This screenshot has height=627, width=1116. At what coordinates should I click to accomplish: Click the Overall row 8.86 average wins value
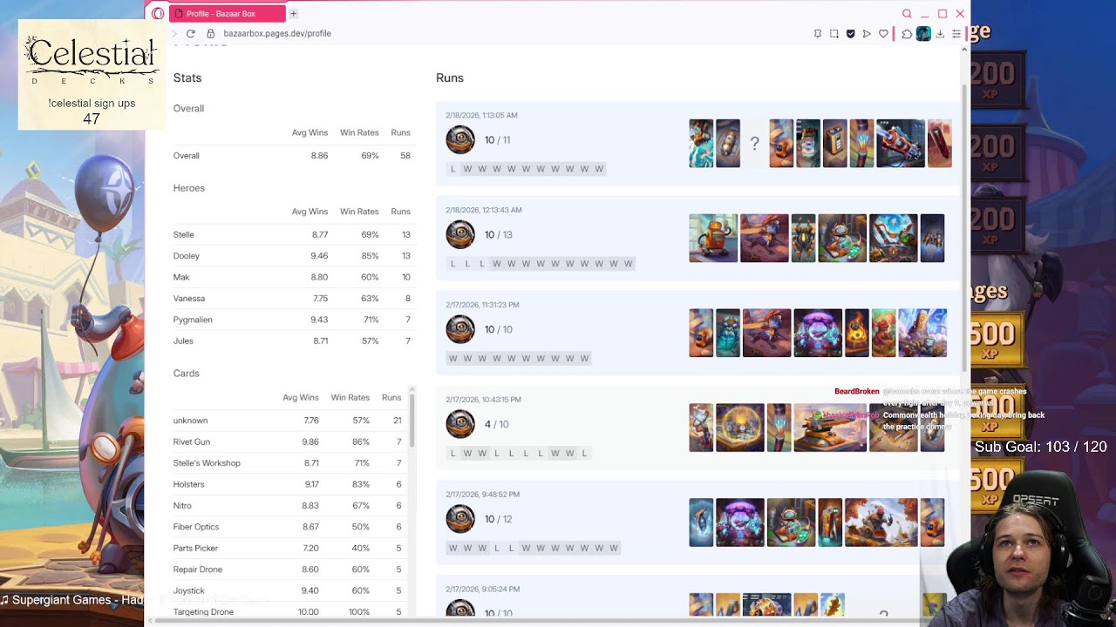[x=319, y=155]
